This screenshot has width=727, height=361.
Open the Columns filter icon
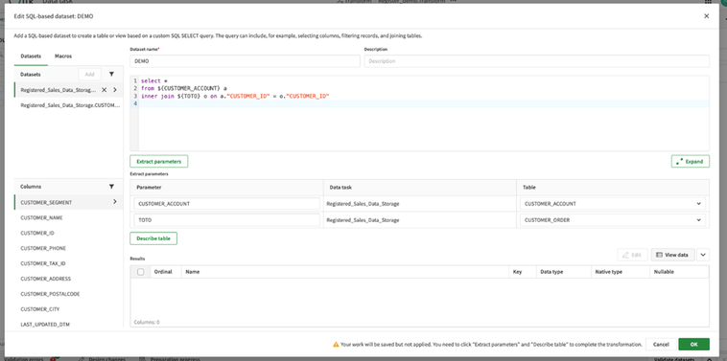click(111, 187)
